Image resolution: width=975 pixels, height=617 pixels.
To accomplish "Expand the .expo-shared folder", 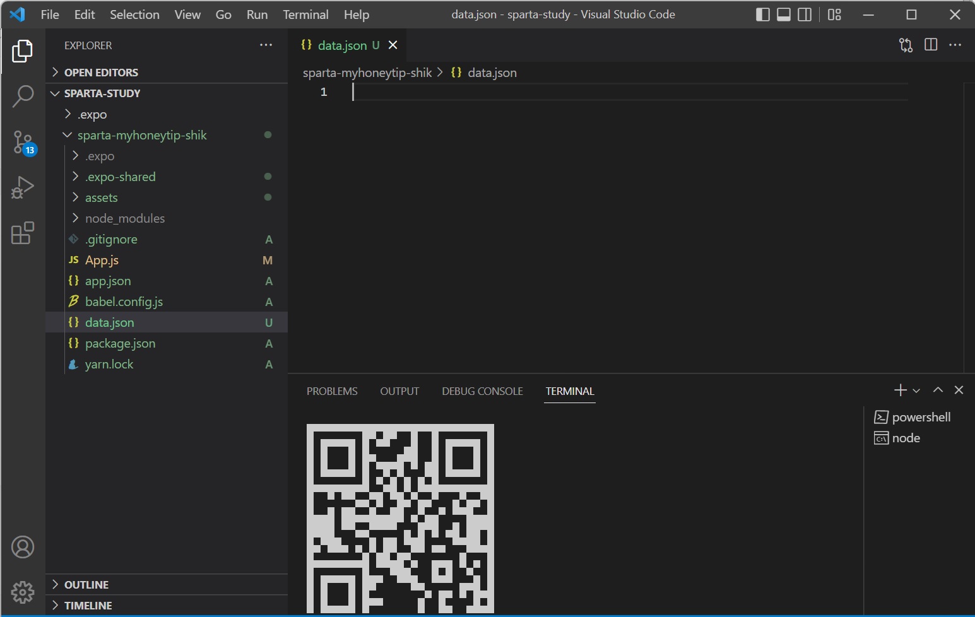I will point(167,177).
